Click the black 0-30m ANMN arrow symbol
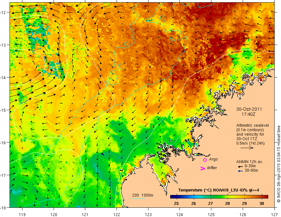Viewport: 281px width, 217px height. [x=240, y=167]
